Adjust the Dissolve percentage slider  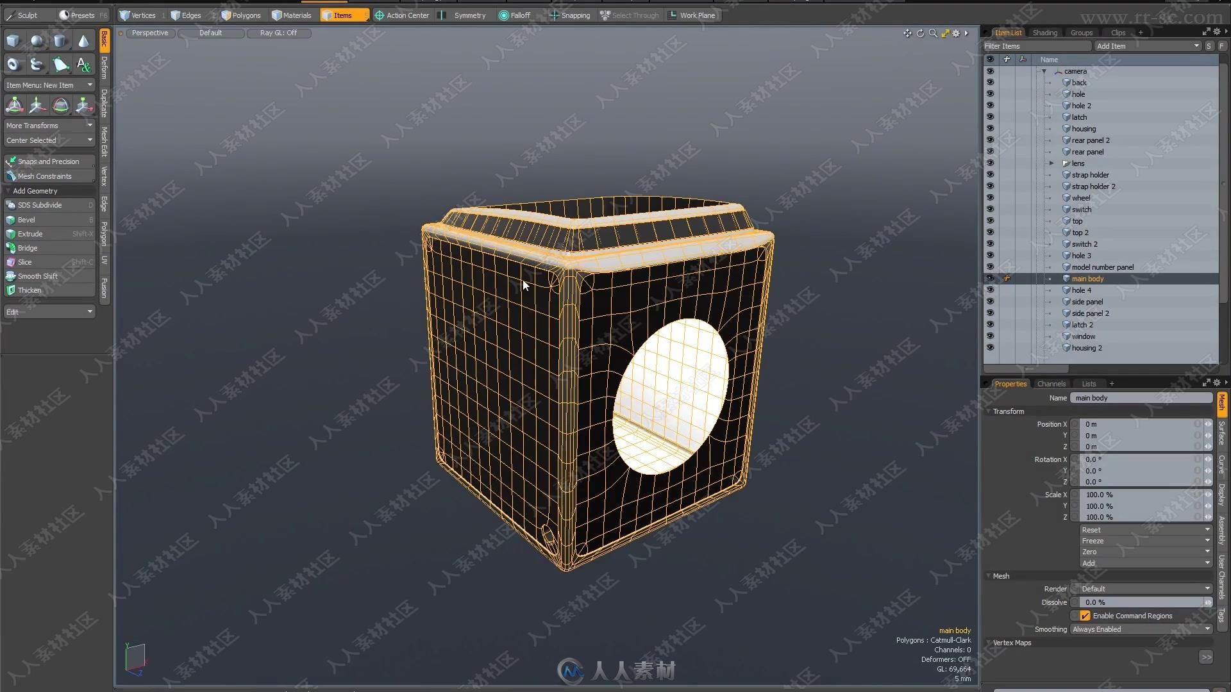(1141, 602)
